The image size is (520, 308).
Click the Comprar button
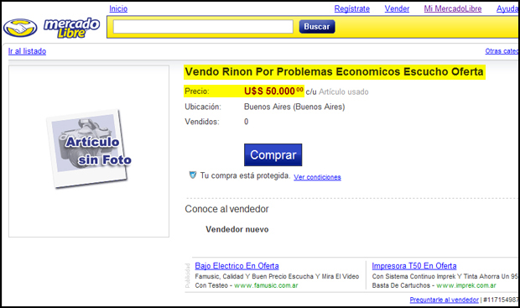[273, 154]
